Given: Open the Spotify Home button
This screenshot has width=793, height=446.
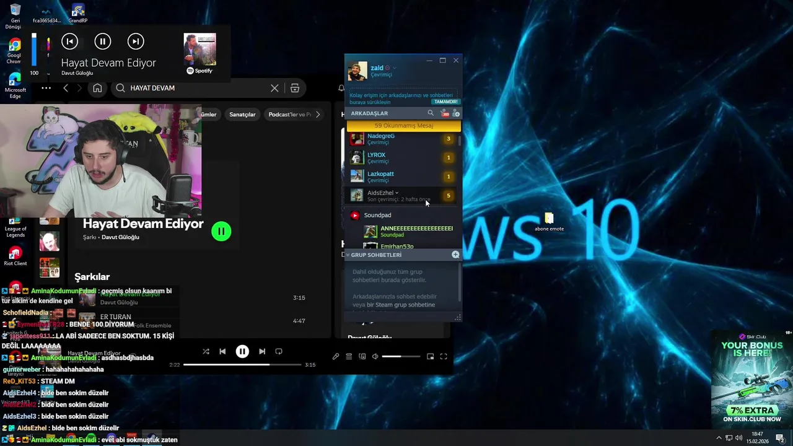Looking at the screenshot, I should click(97, 88).
